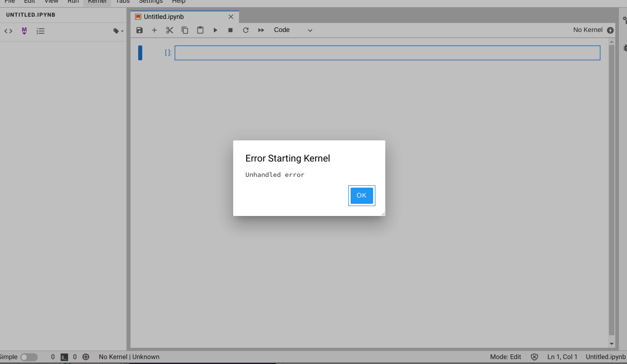The width and height of the screenshot is (627, 364).
Task: Paste cell from clipboard
Action: pos(200,30)
